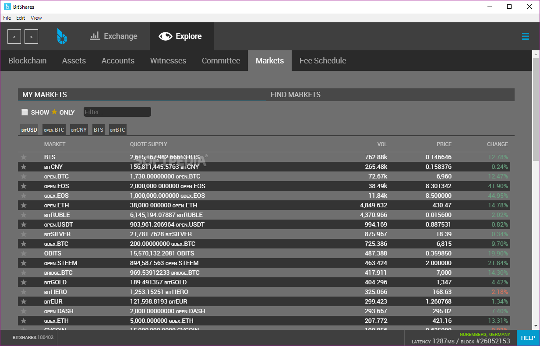Select the OPEN.BTC base market button
The image size is (540, 346).
[54, 130]
